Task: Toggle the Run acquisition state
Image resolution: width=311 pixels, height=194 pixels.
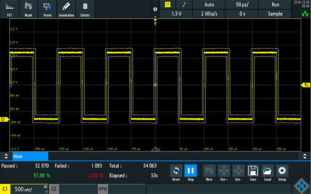Action: click(x=275, y=4)
